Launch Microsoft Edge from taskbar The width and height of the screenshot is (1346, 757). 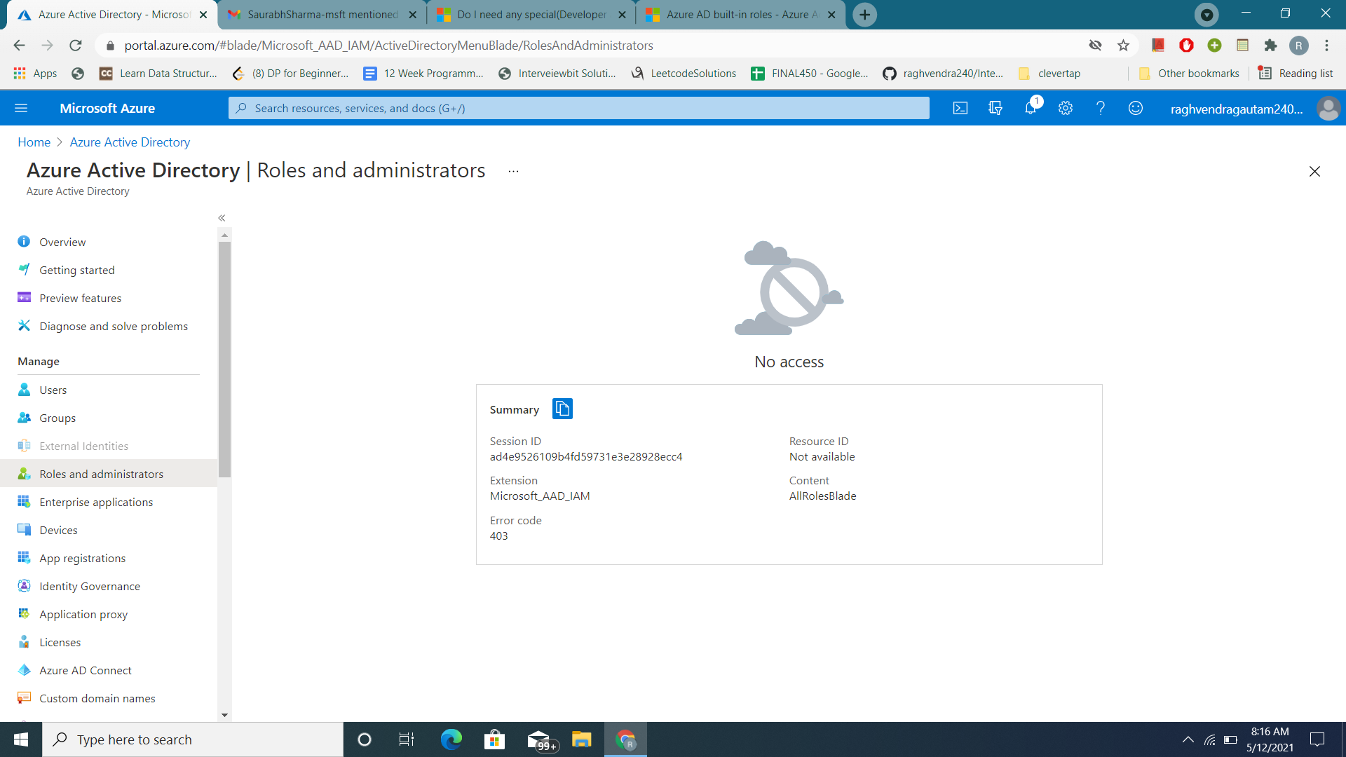coord(451,739)
